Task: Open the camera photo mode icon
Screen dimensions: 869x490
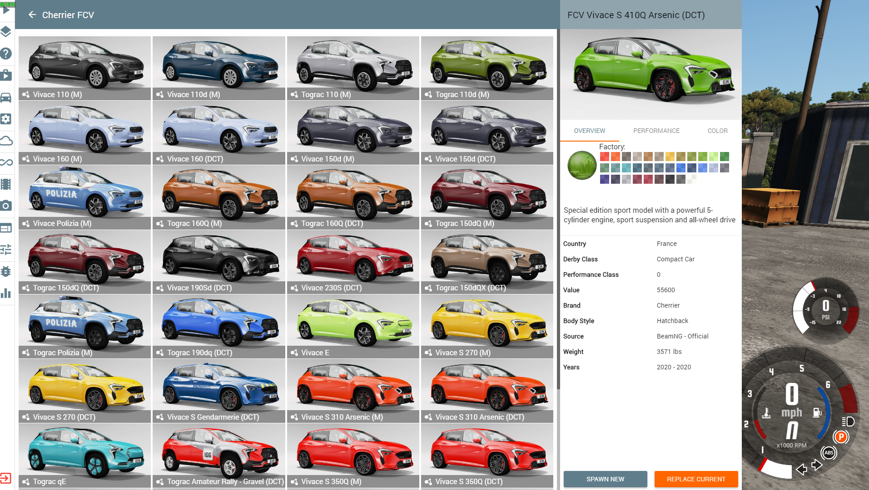Action: tap(6, 206)
